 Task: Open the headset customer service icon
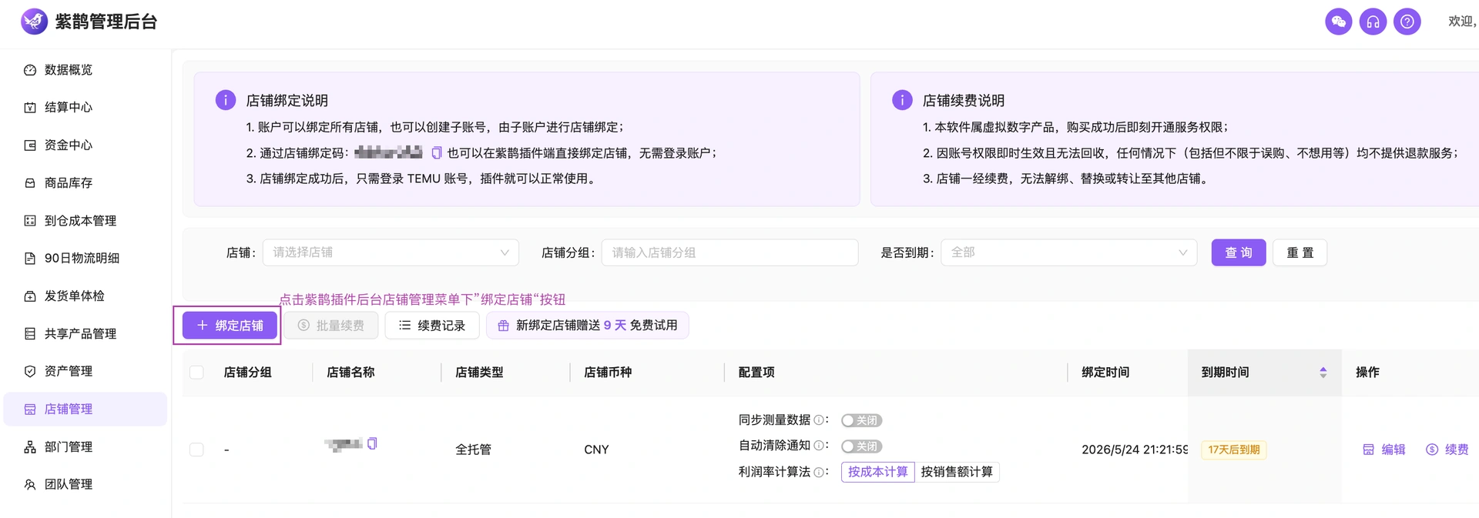(1373, 22)
